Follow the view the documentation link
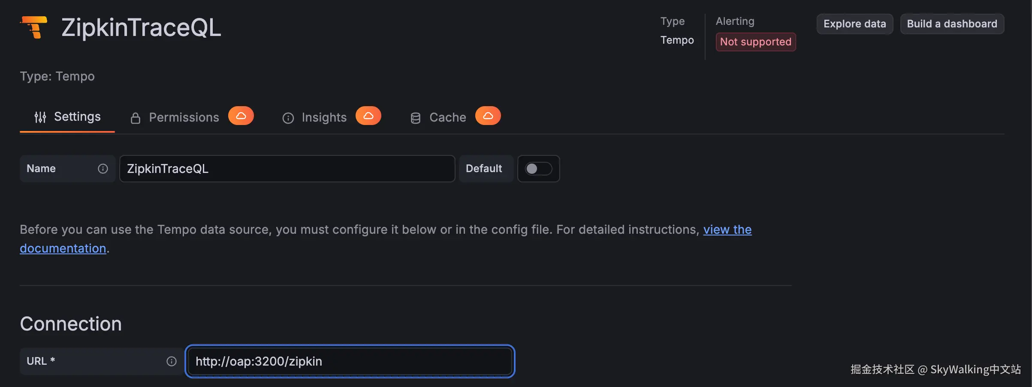The height and width of the screenshot is (387, 1032). pyautogui.click(x=727, y=230)
